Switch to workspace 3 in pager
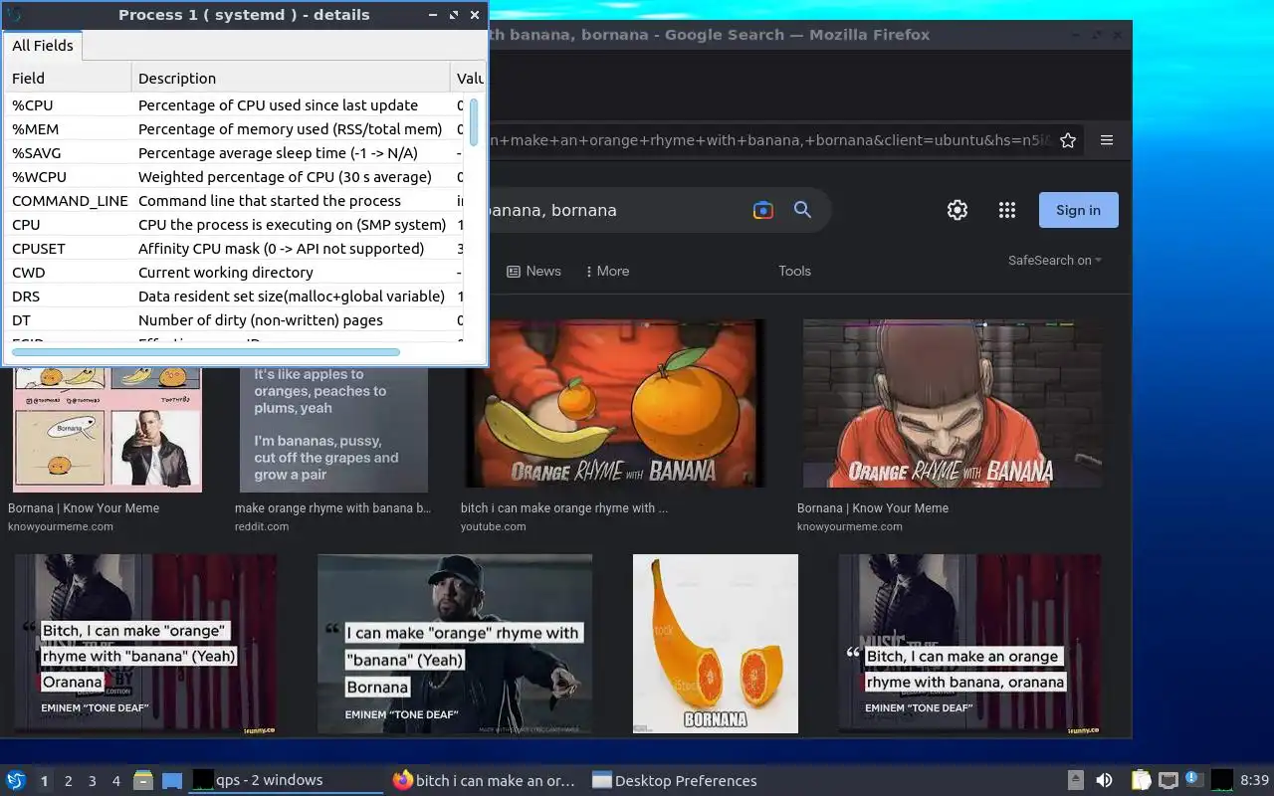 point(93,781)
